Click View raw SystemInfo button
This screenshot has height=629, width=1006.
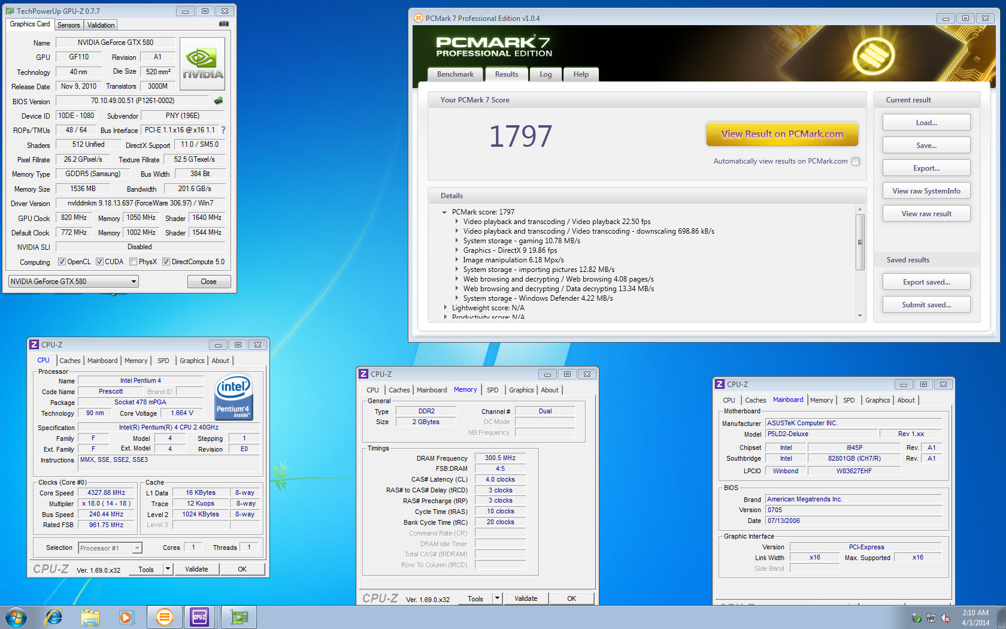[926, 191]
